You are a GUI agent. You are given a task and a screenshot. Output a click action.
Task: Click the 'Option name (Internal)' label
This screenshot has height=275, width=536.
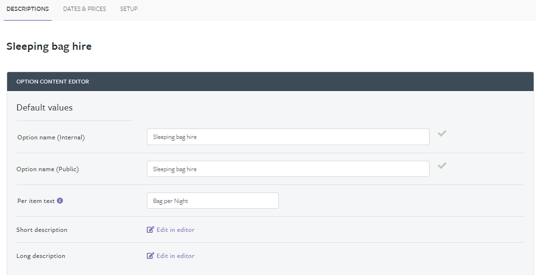click(51, 137)
